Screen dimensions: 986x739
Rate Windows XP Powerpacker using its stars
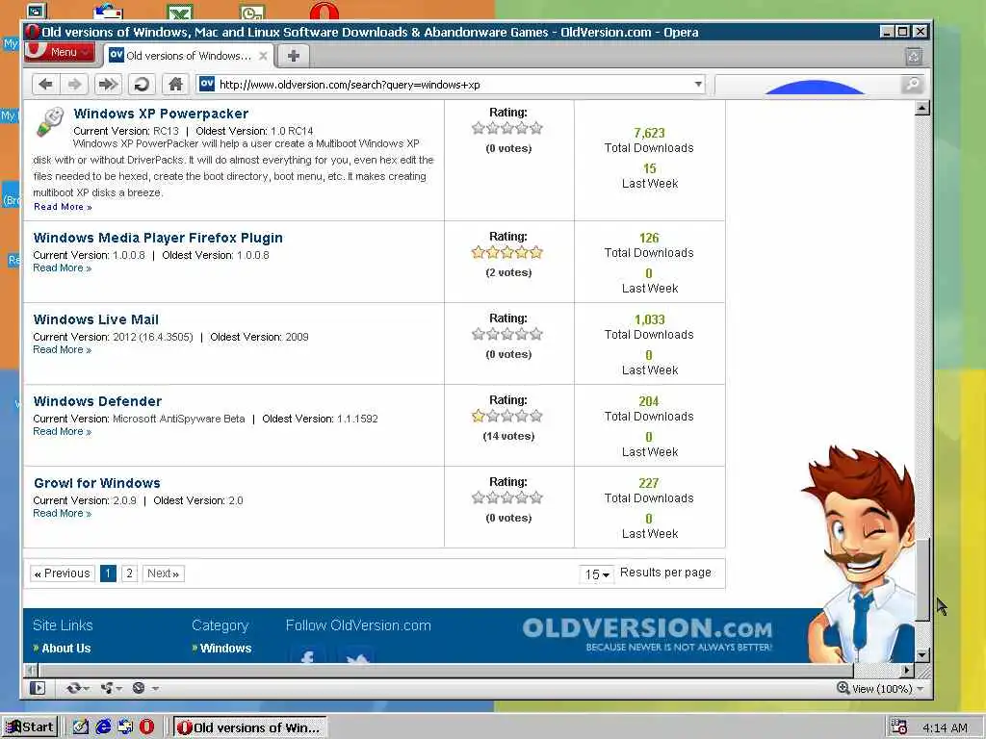[x=506, y=128]
